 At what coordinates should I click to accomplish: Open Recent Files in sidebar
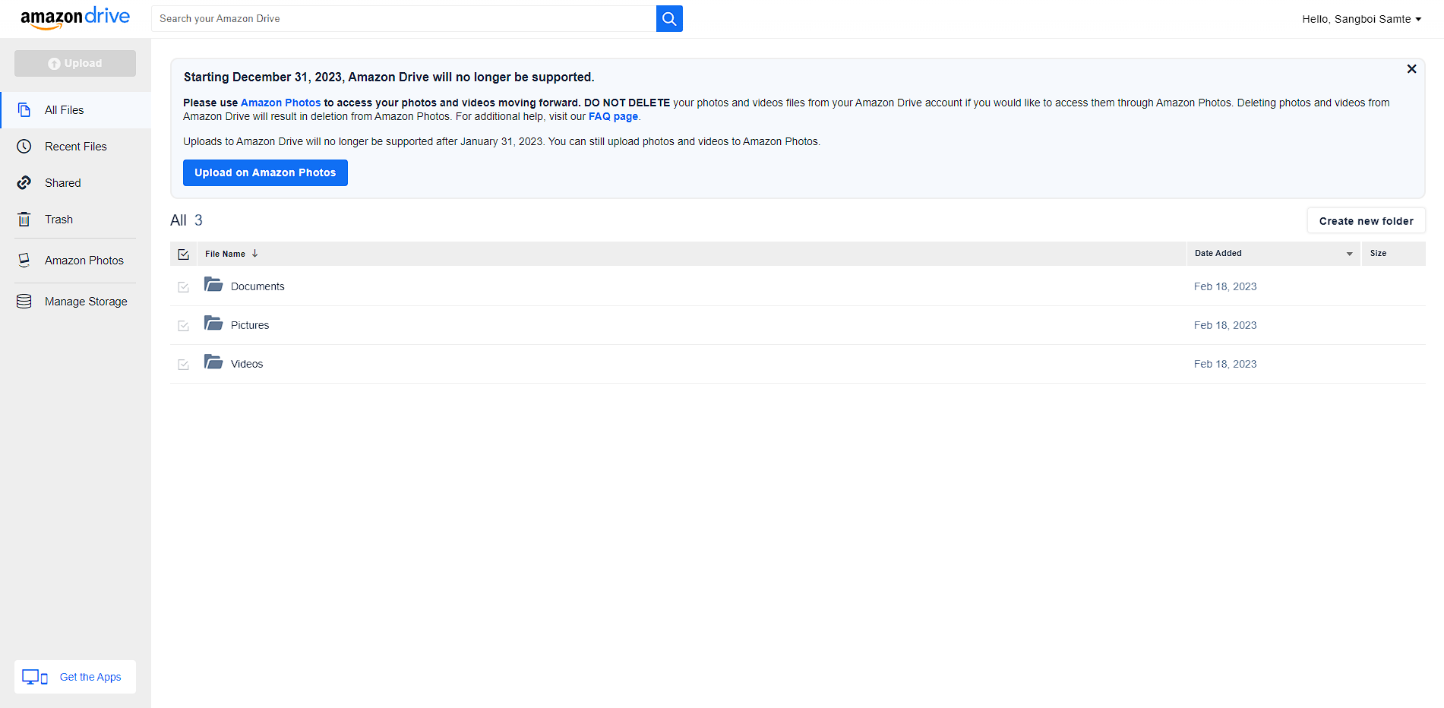76,147
